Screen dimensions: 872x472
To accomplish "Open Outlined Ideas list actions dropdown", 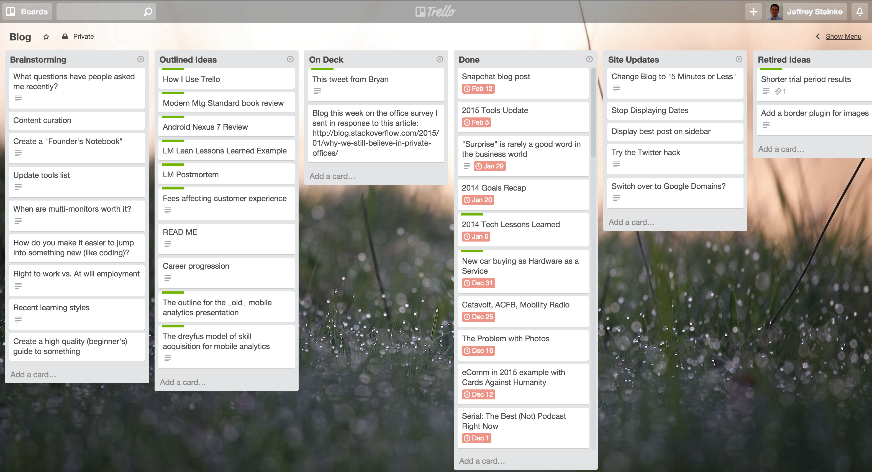I will click(290, 59).
